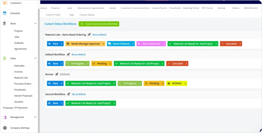The width and height of the screenshot is (262, 133).
Task: Open the Timesheets tab
Action: [x=175, y=8]
